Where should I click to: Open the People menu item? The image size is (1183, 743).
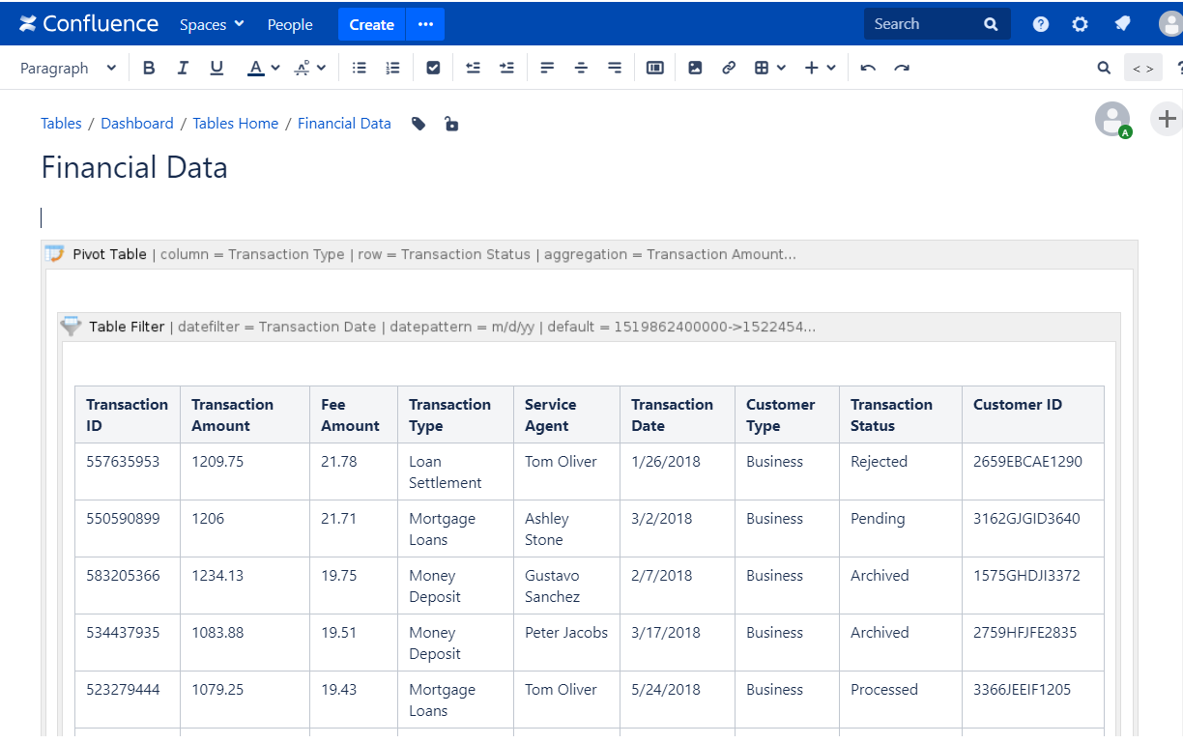tap(290, 24)
